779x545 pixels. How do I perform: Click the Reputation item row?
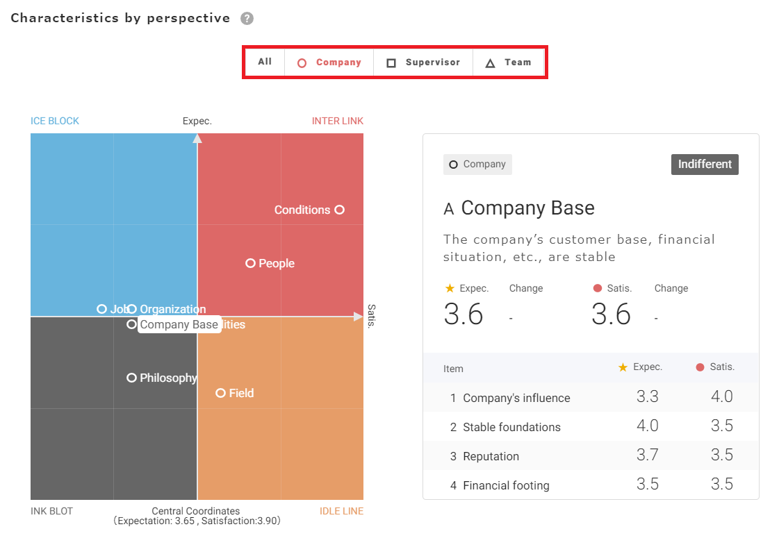(591, 455)
